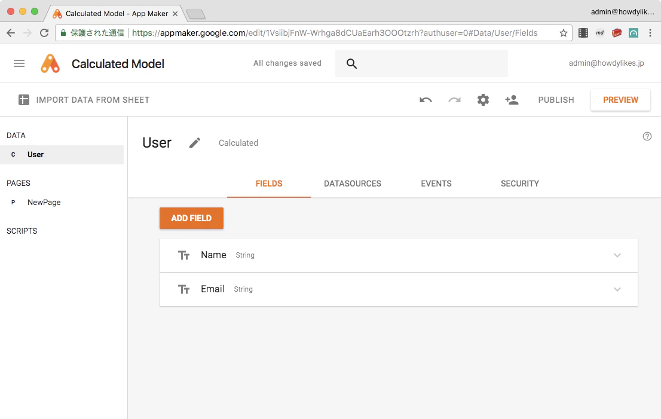
Task: Undo the last change
Action: (426, 100)
